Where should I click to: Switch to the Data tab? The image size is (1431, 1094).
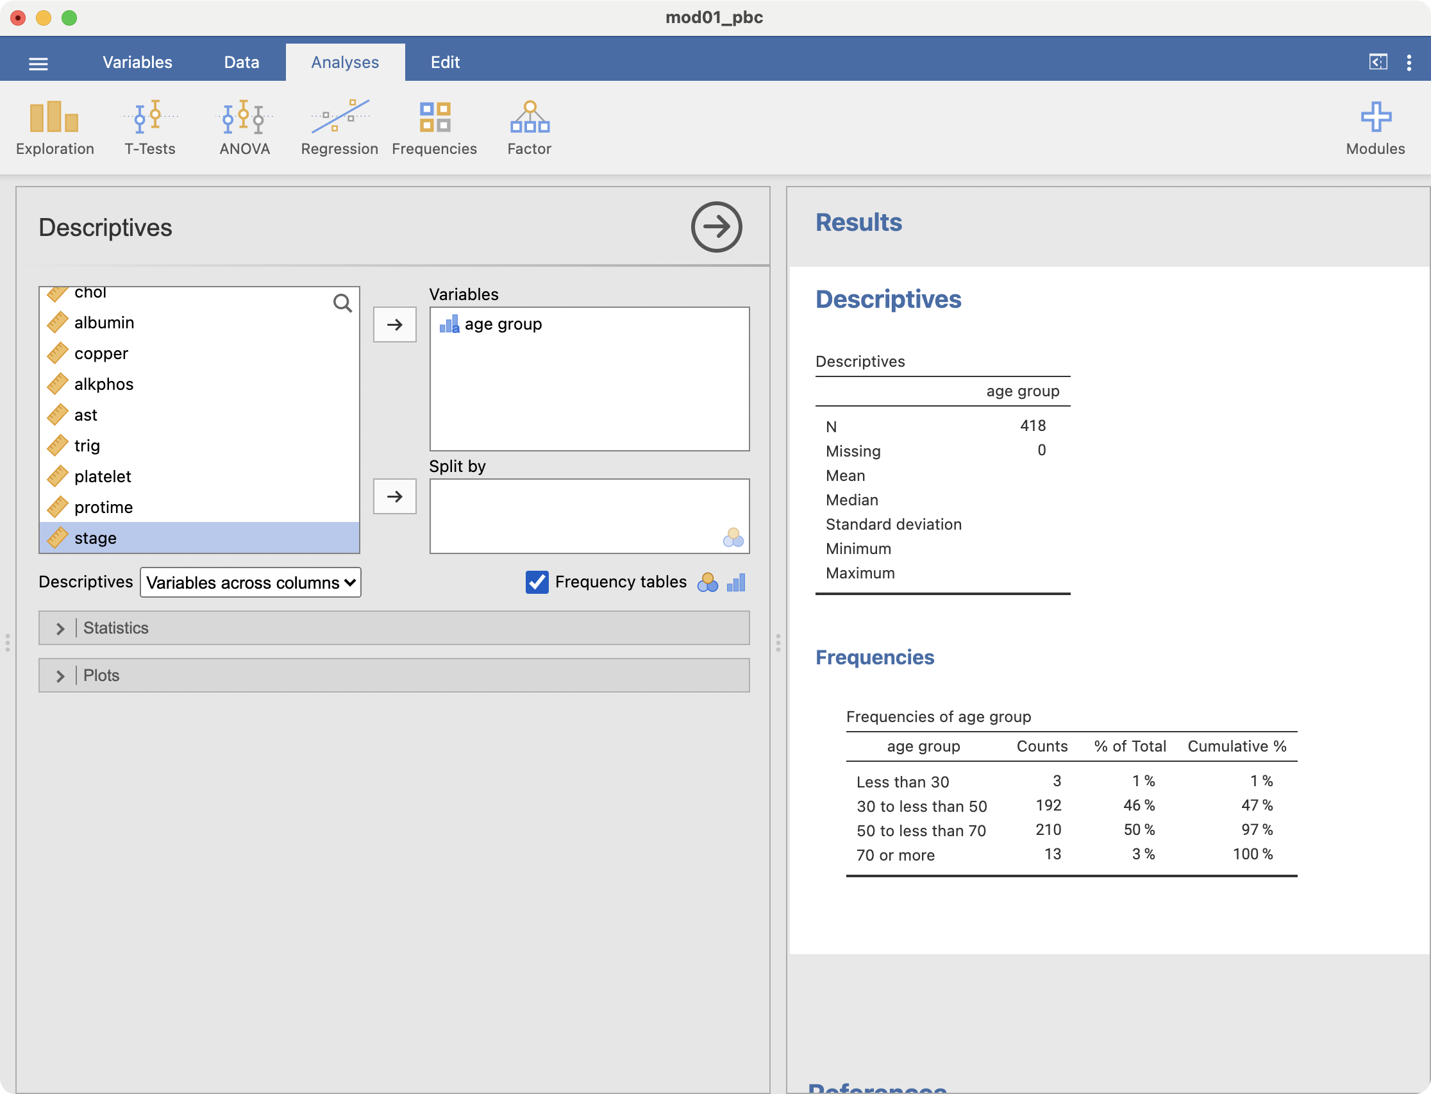coord(242,62)
